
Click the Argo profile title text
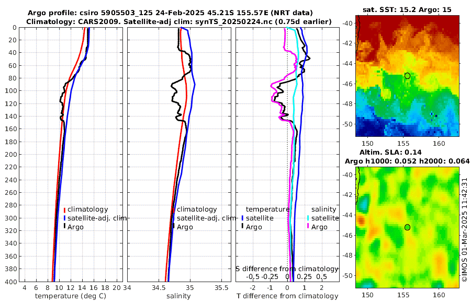click(170, 13)
